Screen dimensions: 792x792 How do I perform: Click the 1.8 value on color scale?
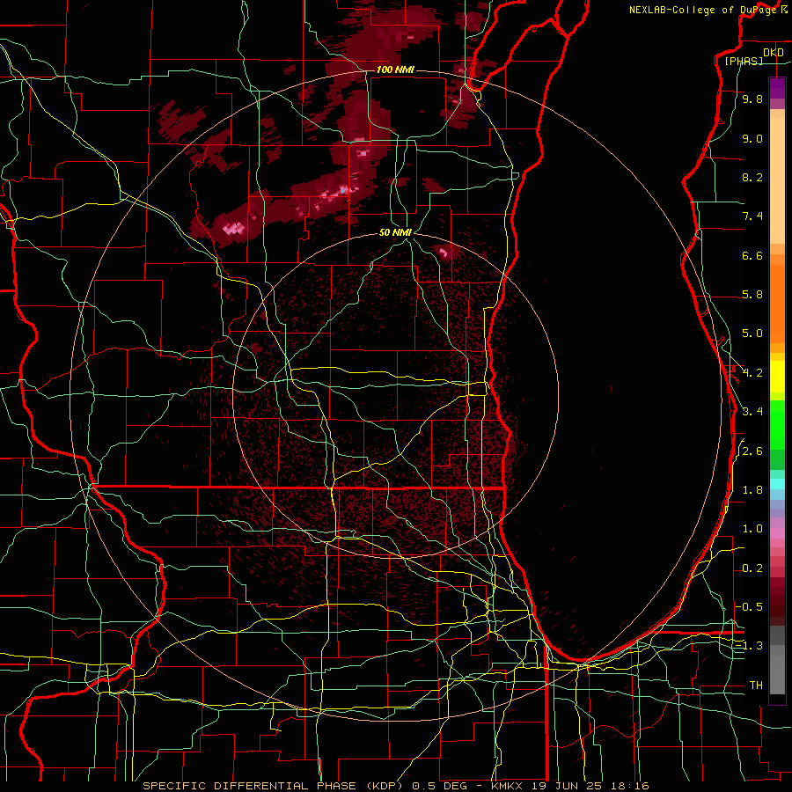[752, 490]
